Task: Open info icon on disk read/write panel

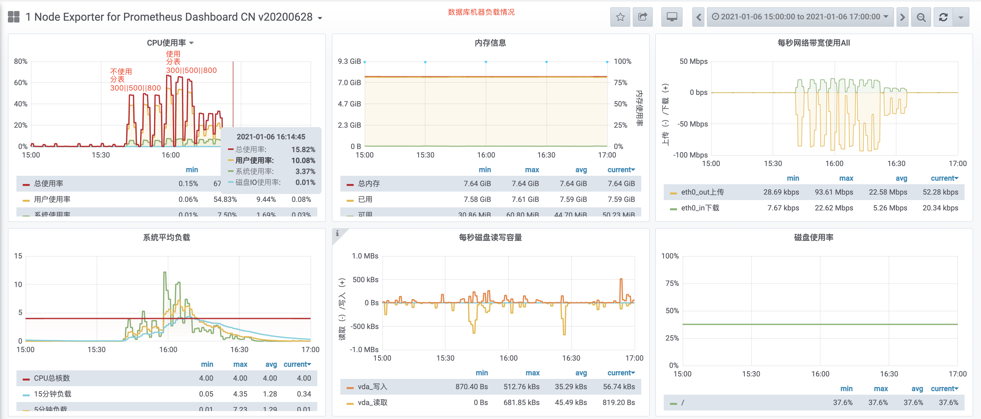Action: coord(337,233)
